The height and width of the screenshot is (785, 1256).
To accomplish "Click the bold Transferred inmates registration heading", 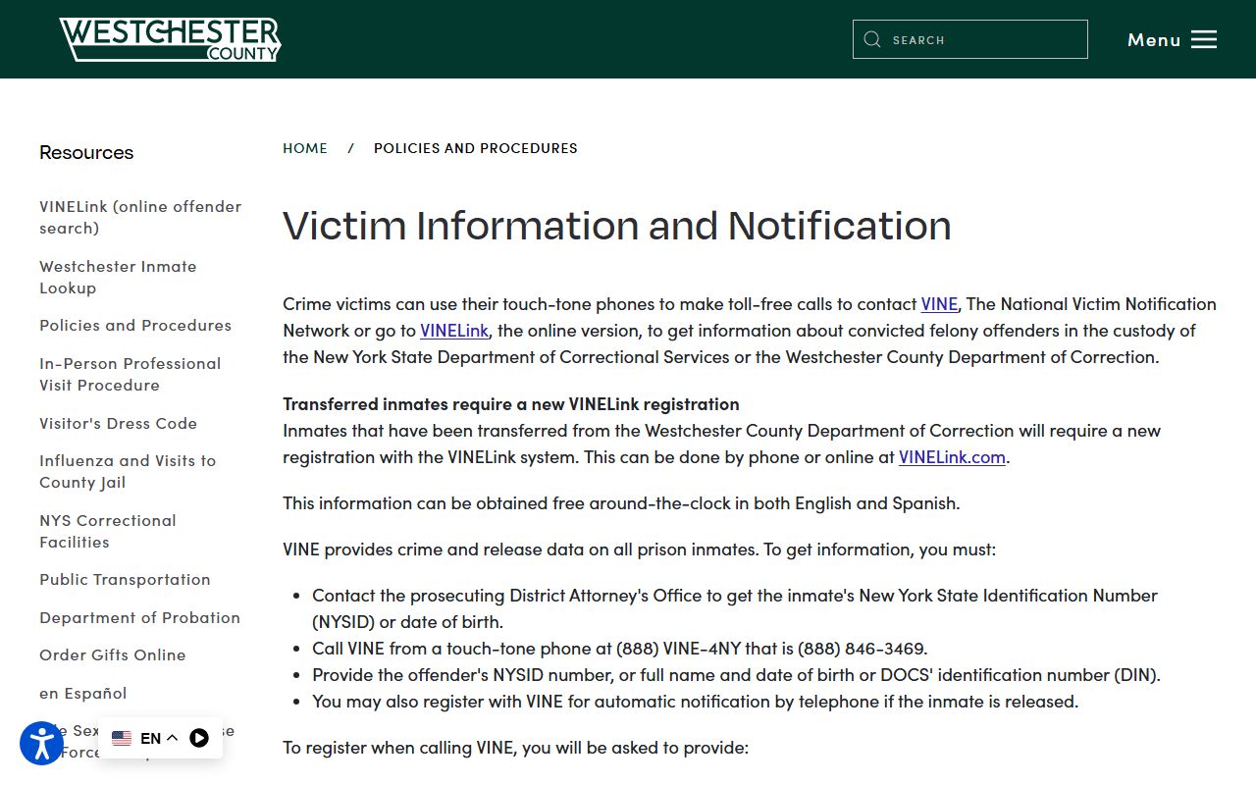I will pyautogui.click(x=511, y=403).
